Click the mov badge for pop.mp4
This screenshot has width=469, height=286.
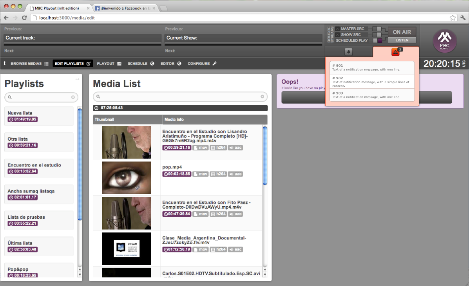point(200,174)
